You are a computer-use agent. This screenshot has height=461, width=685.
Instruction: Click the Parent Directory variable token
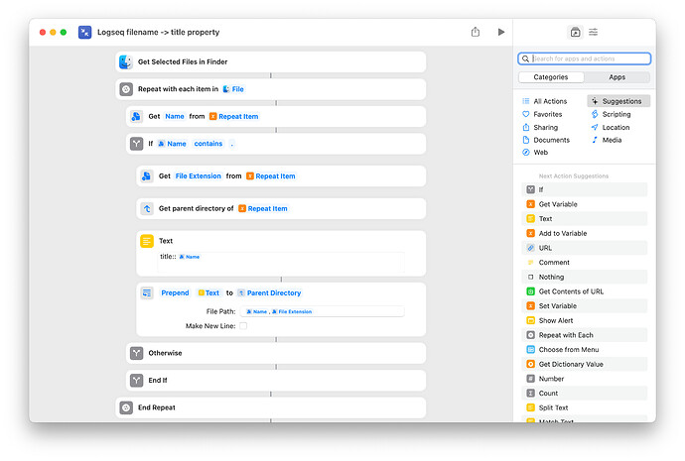point(270,293)
